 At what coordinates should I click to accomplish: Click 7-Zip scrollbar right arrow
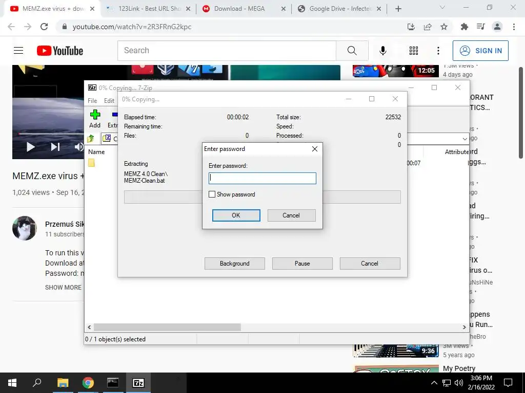[464, 327]
